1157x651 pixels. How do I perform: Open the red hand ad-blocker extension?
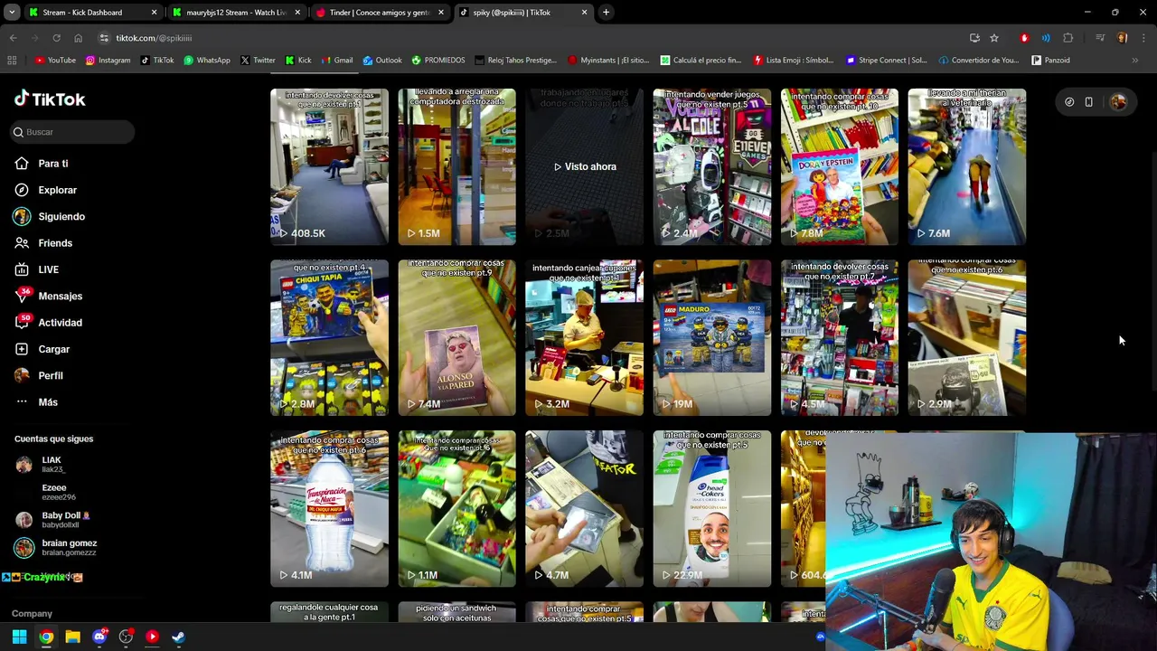1024,38
